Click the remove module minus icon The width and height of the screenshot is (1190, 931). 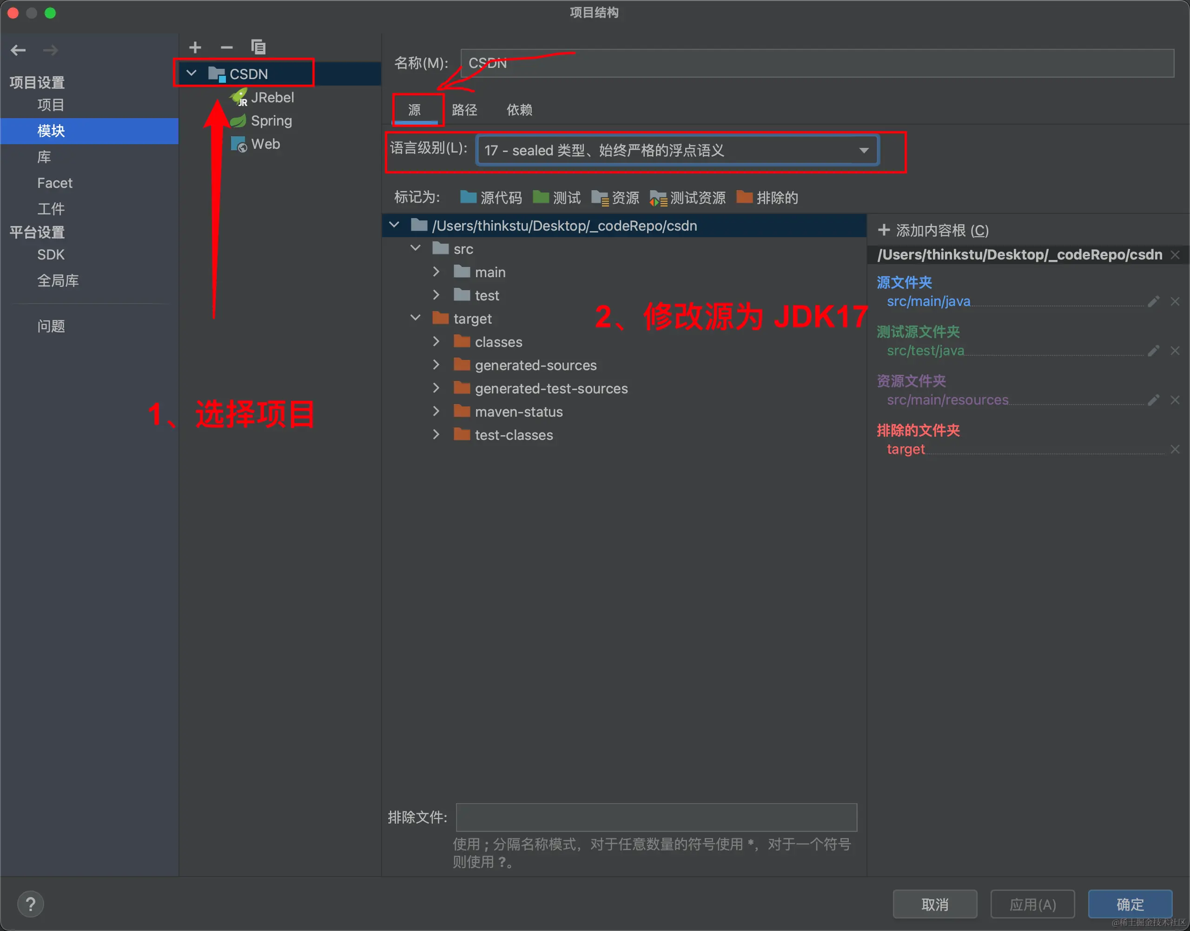(x=227, y=47)
